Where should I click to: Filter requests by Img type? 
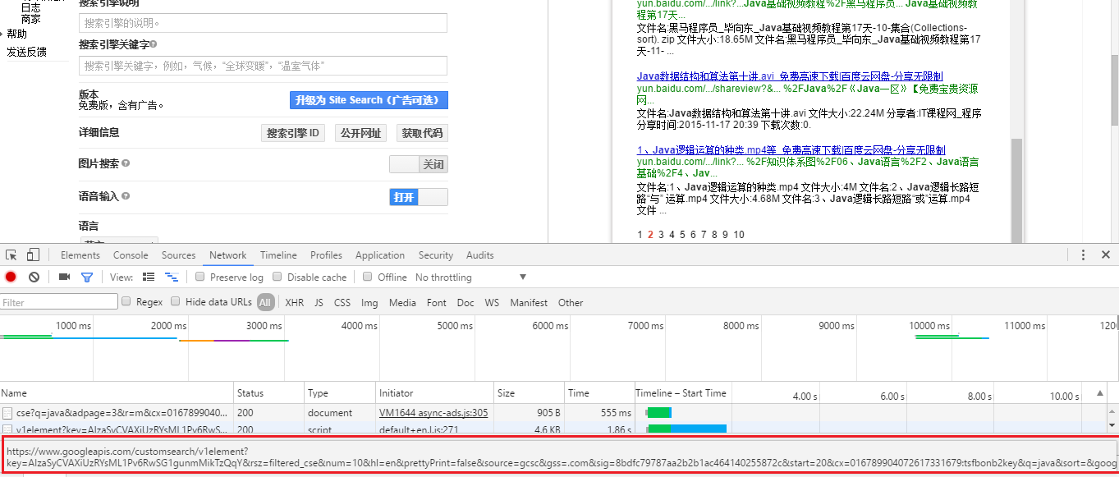[x=369, y=302]
